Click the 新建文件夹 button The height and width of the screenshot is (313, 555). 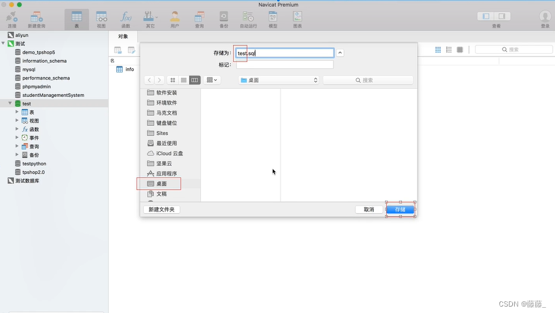162,210
